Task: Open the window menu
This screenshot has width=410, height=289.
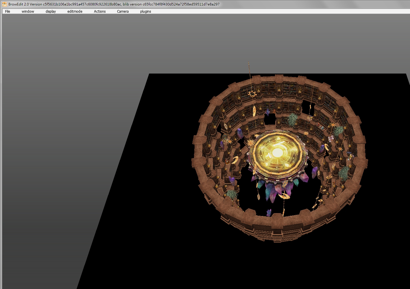Action: (28, 12)
